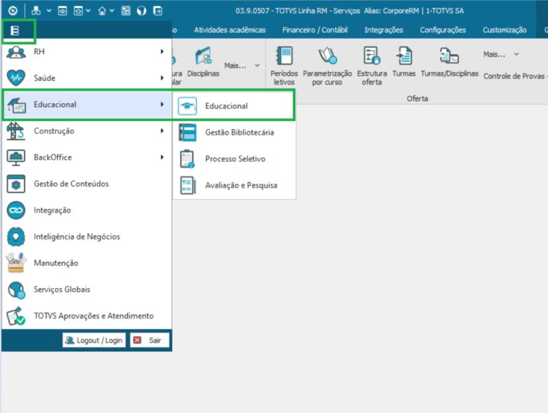The width and height of the screenshot is (548, 413).
Task: Click the grid layout icon in top toolbar
Action: click(x=126, y=11)
